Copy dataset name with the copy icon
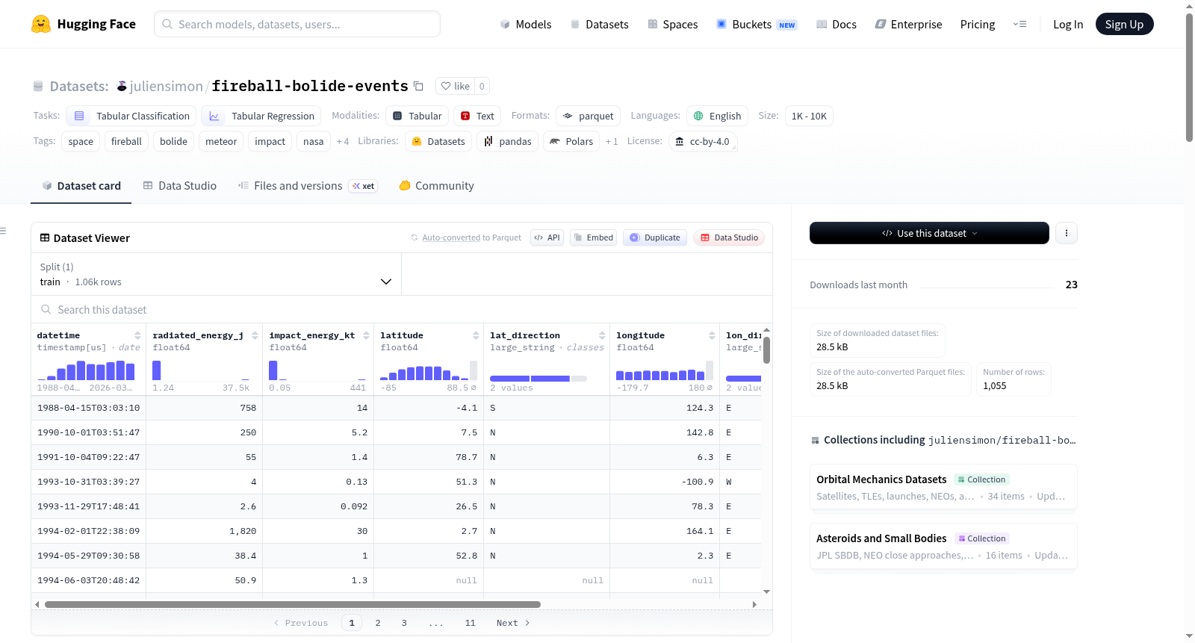1195x643 pixels. (x=418, y=86)
